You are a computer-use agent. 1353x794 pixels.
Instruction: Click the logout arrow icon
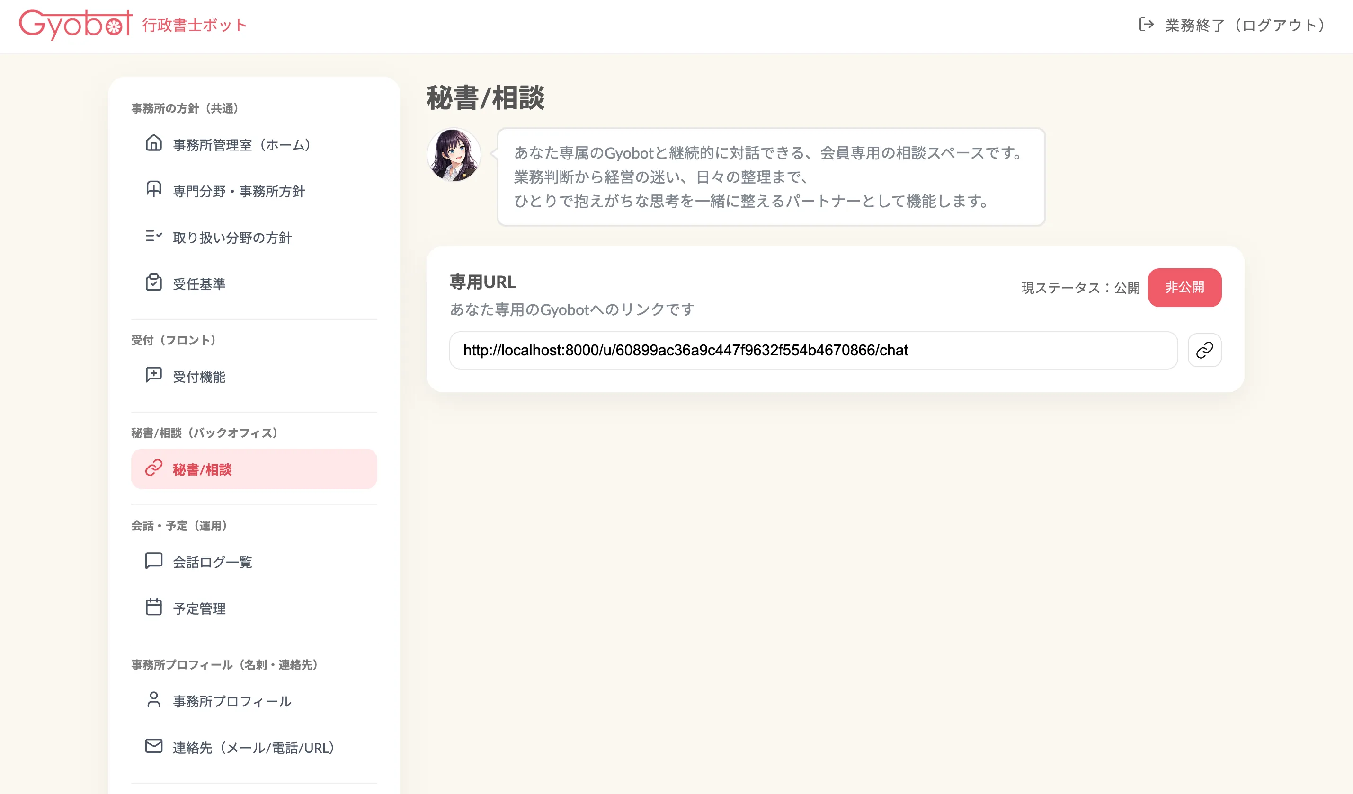click(x=1146, y=25)
